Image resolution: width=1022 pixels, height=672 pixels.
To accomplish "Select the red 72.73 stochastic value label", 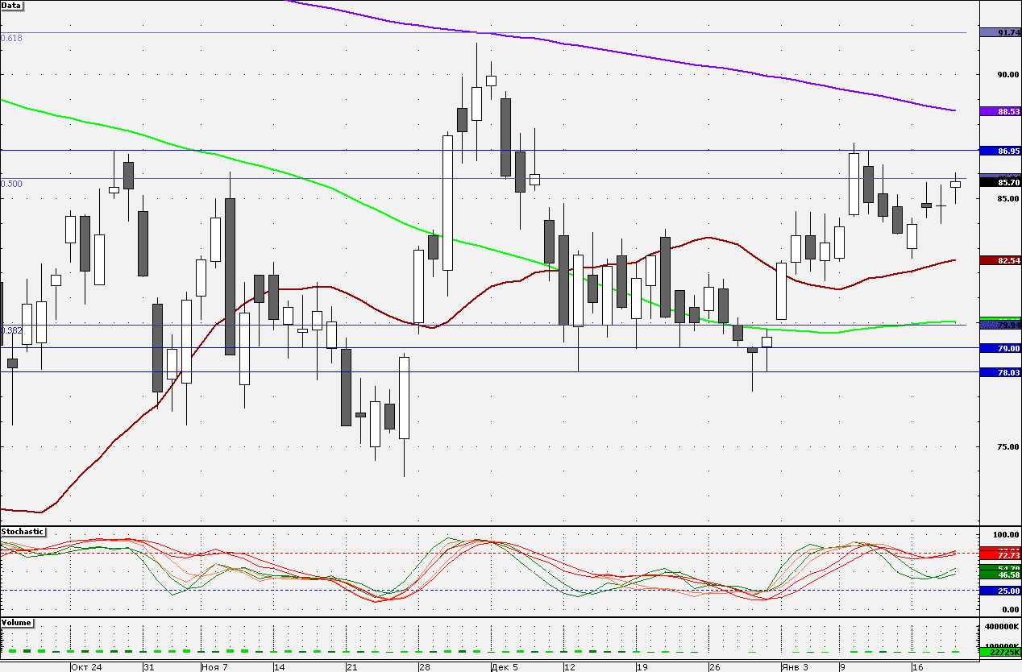I will [x=999, y=556].
